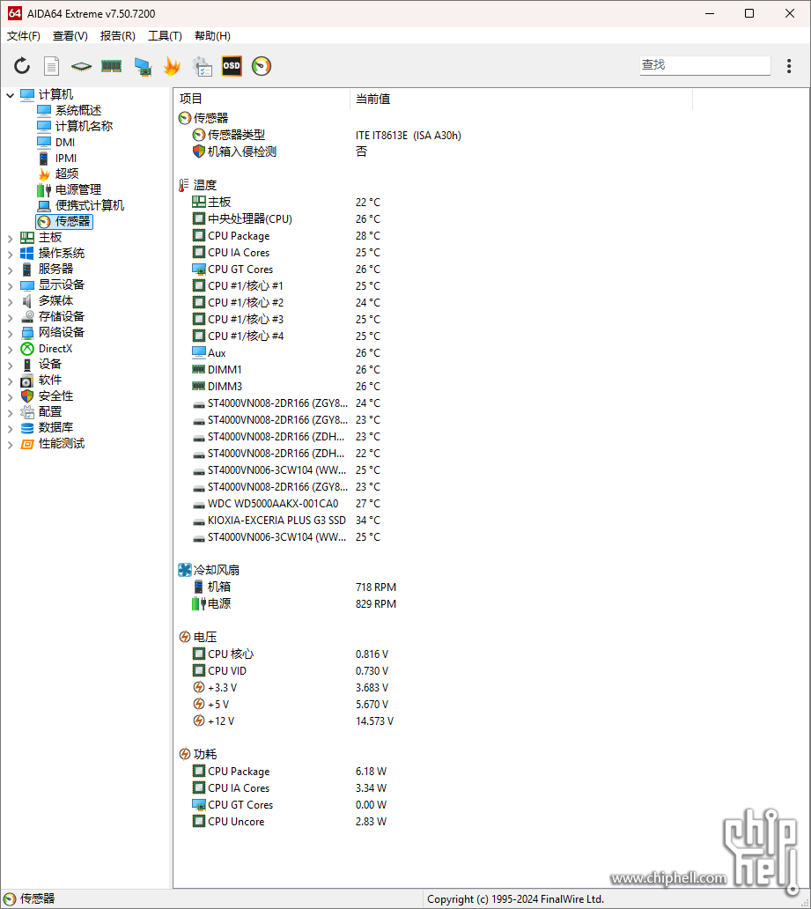Screen dimensions: 811x909
Task: Open the Report document toolbar icon
Action: [x=52, y=66]
